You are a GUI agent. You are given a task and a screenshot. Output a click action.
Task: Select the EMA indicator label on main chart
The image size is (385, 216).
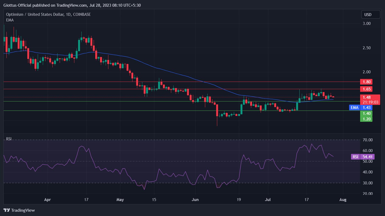[x=10, y=20]
